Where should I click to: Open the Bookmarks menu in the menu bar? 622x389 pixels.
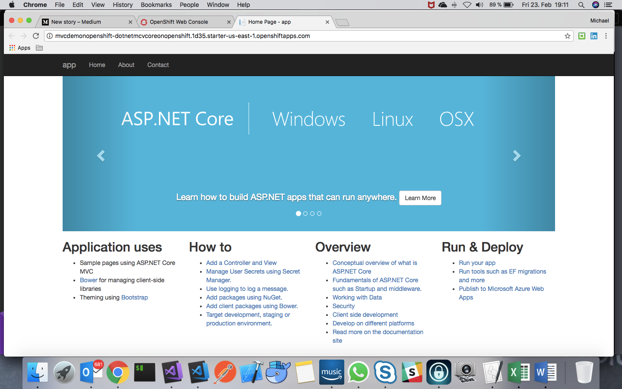pos(156,5)
